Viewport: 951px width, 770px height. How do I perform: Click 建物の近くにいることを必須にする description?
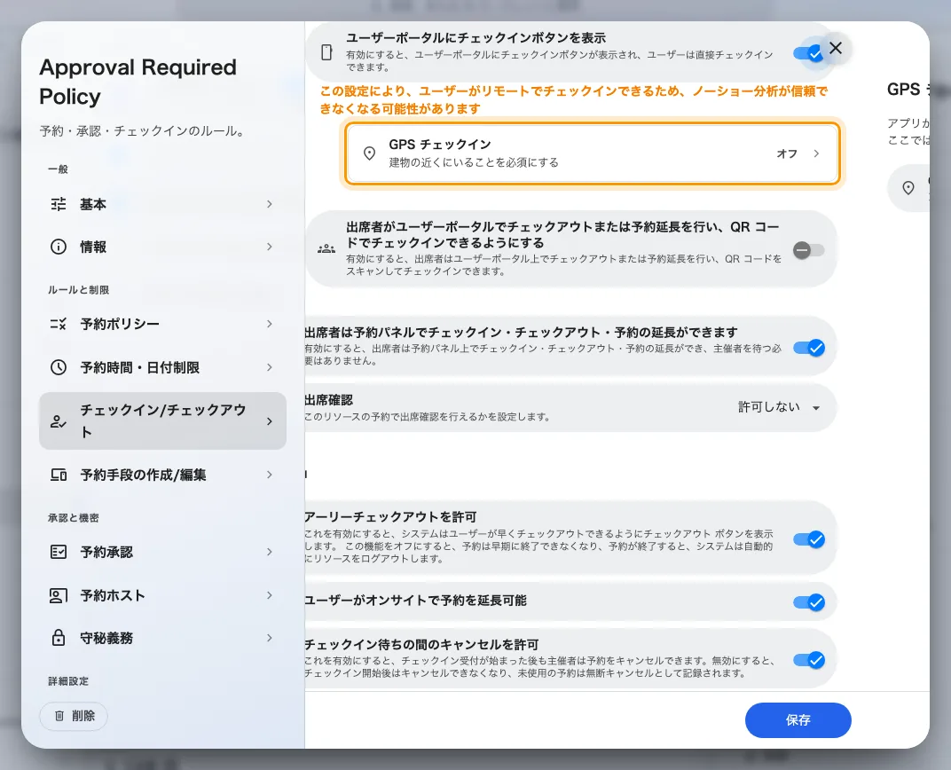[474, 162]
